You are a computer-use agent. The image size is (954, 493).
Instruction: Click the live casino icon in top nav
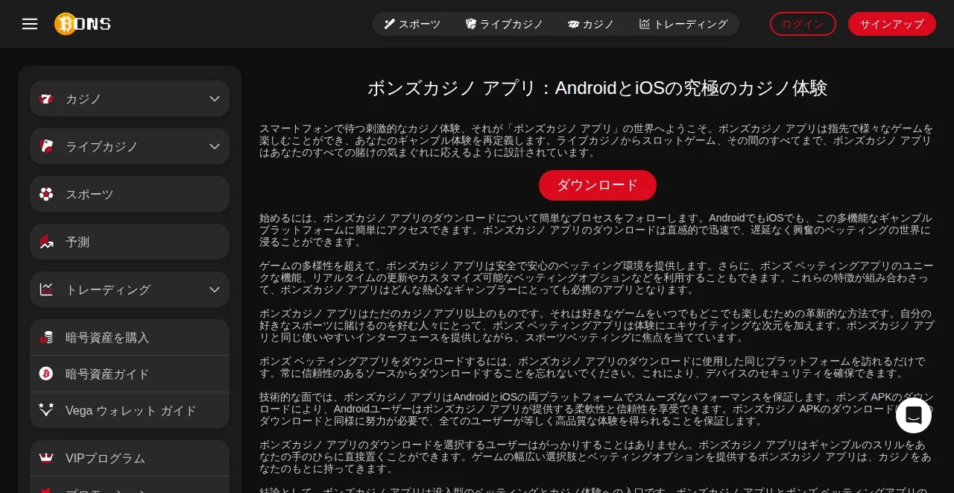tap(471, 24)
